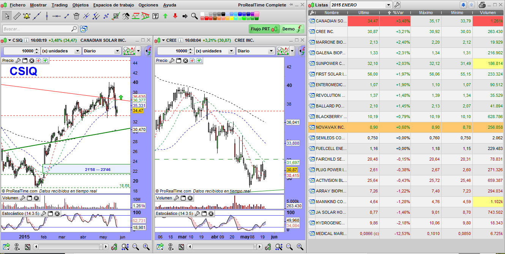The width and height of the screenshot is (505, 254).
Task: Zoom in horizontally on CREE chart
Action: tap(300, 247)
